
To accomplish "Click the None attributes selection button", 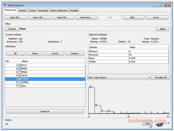I will pyautogui.click(x=35, y=54).
